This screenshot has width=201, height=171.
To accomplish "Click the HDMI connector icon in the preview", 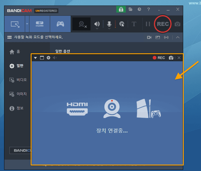I will 77,109.
